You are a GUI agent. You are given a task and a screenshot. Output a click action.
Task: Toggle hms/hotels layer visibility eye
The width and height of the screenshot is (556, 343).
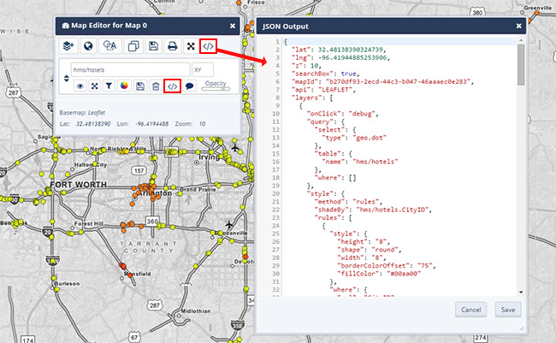[80, 86]
